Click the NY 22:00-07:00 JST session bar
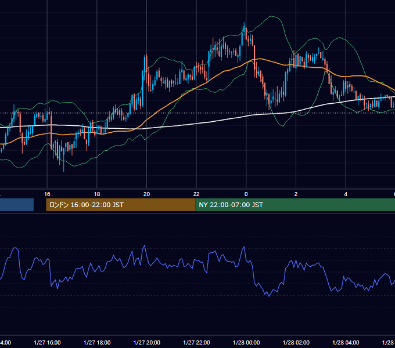 [295, 205]
